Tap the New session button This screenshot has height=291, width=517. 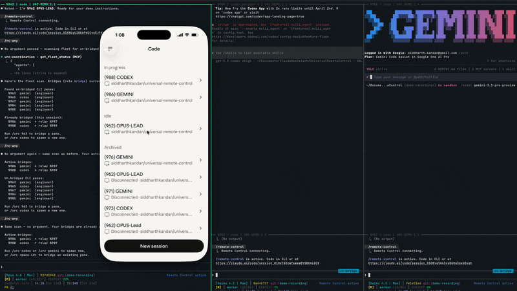(154, 246)
